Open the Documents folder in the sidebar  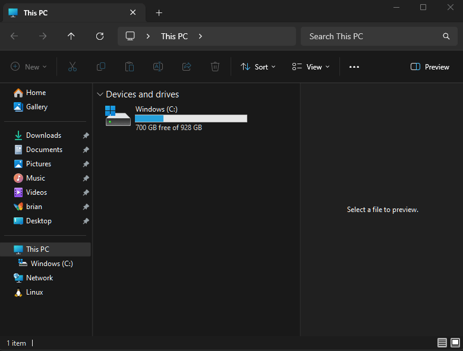coord(44,150)
